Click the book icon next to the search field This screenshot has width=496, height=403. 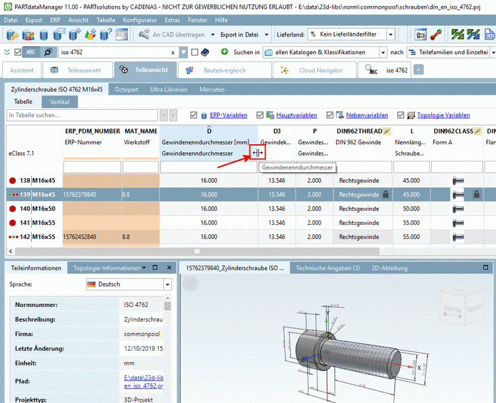click(205, 52)
